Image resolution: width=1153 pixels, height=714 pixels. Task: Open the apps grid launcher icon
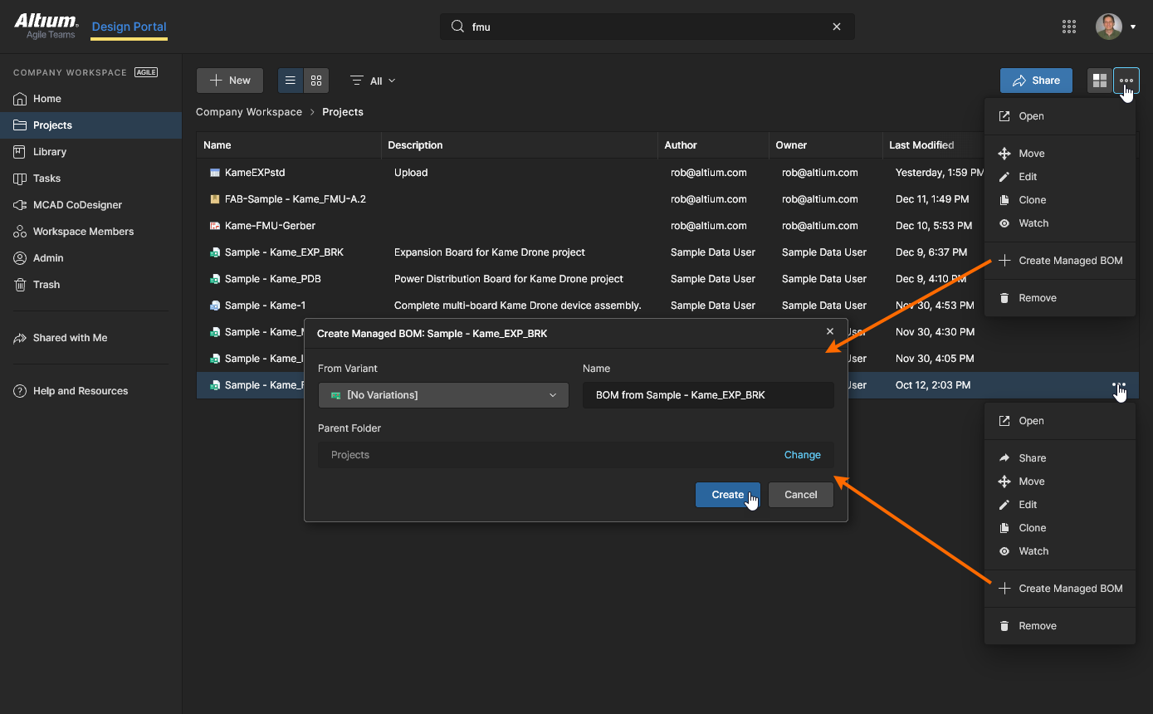pos(1069,27)
